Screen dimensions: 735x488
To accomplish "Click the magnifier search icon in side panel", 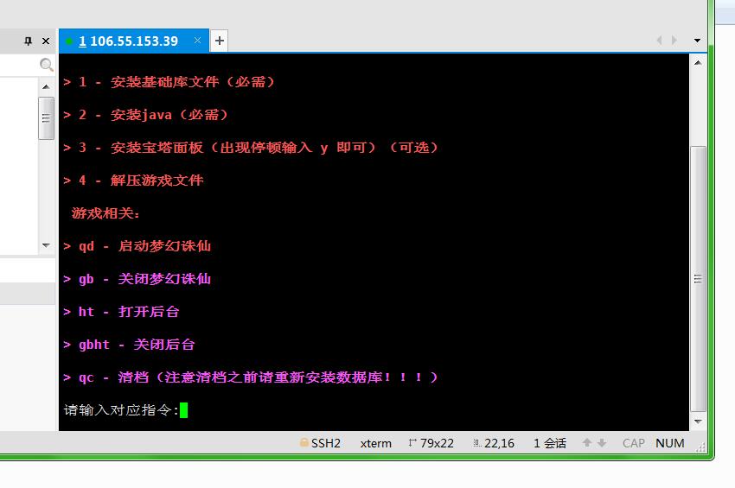I will pyautogui.click(x=47, y=65).
